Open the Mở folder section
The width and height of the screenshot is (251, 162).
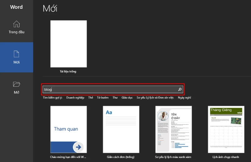[17, 88]
